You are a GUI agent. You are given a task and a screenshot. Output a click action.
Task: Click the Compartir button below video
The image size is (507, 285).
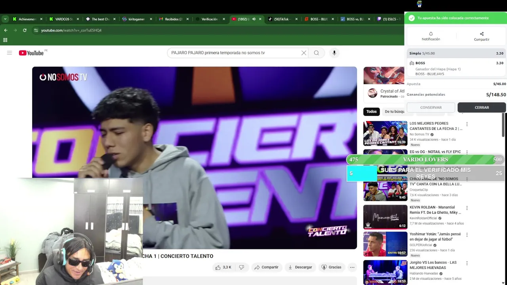pyautogui.click(x=266, y=267)
